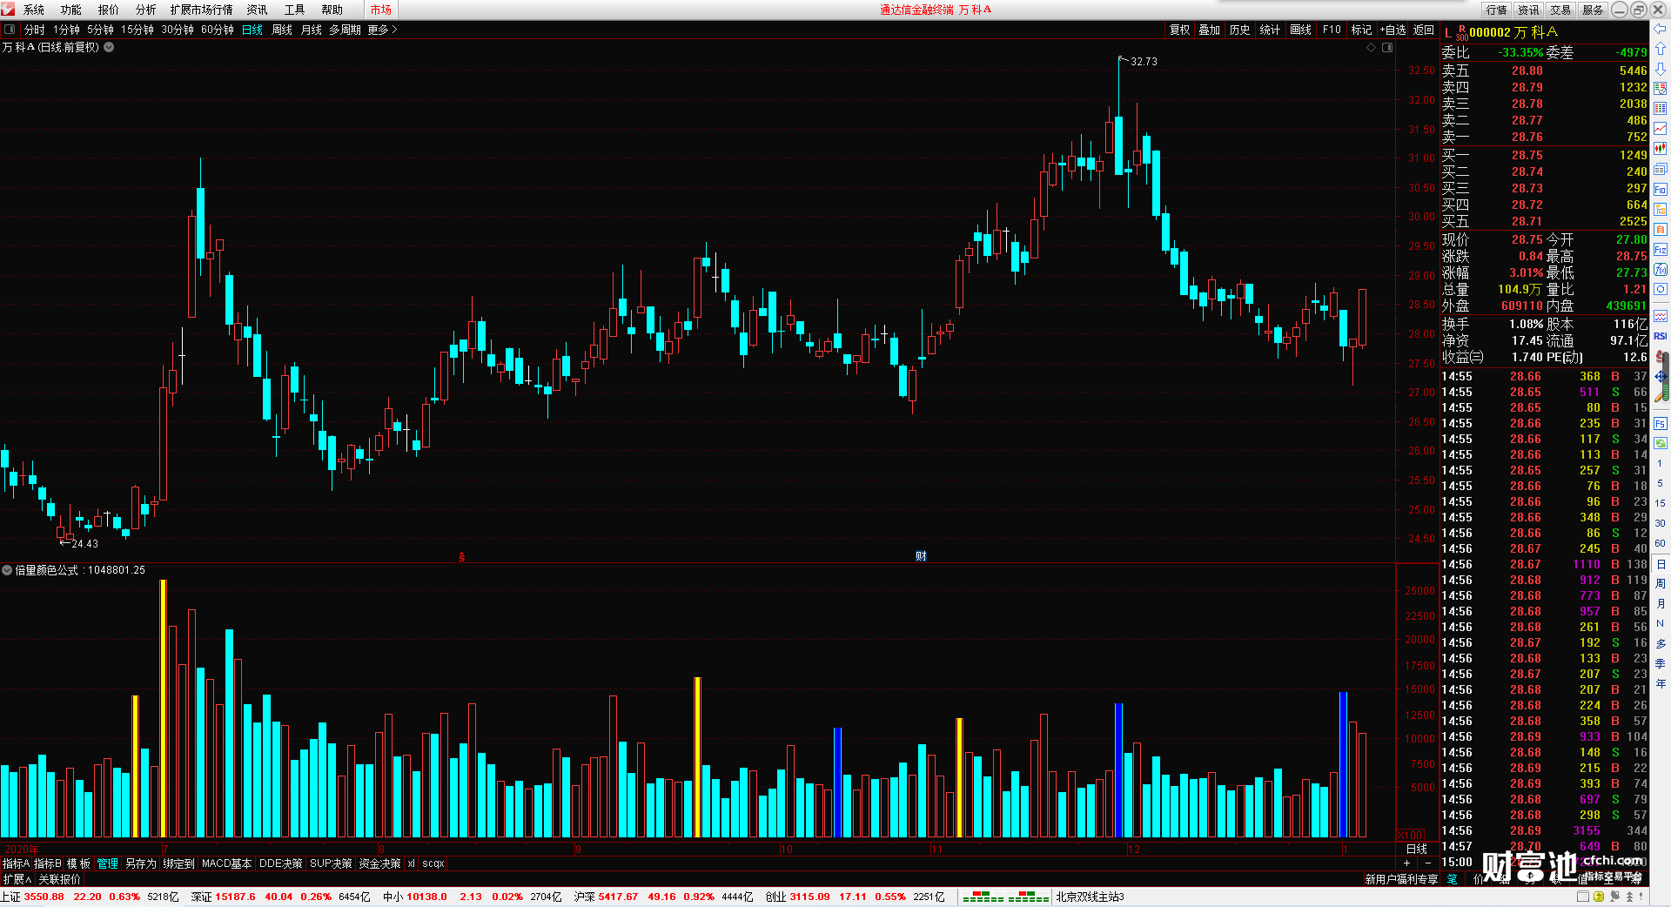
Task: Select the 5分钟 period
Action: point(100,30)
